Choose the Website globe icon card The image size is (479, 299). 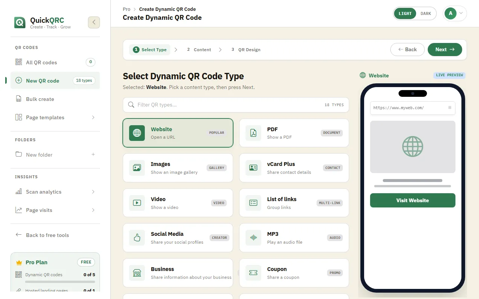coord(137,133)
